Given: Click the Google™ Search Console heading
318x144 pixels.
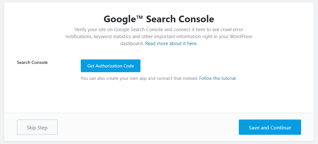Looking at the screenshot, I should 159,19.
